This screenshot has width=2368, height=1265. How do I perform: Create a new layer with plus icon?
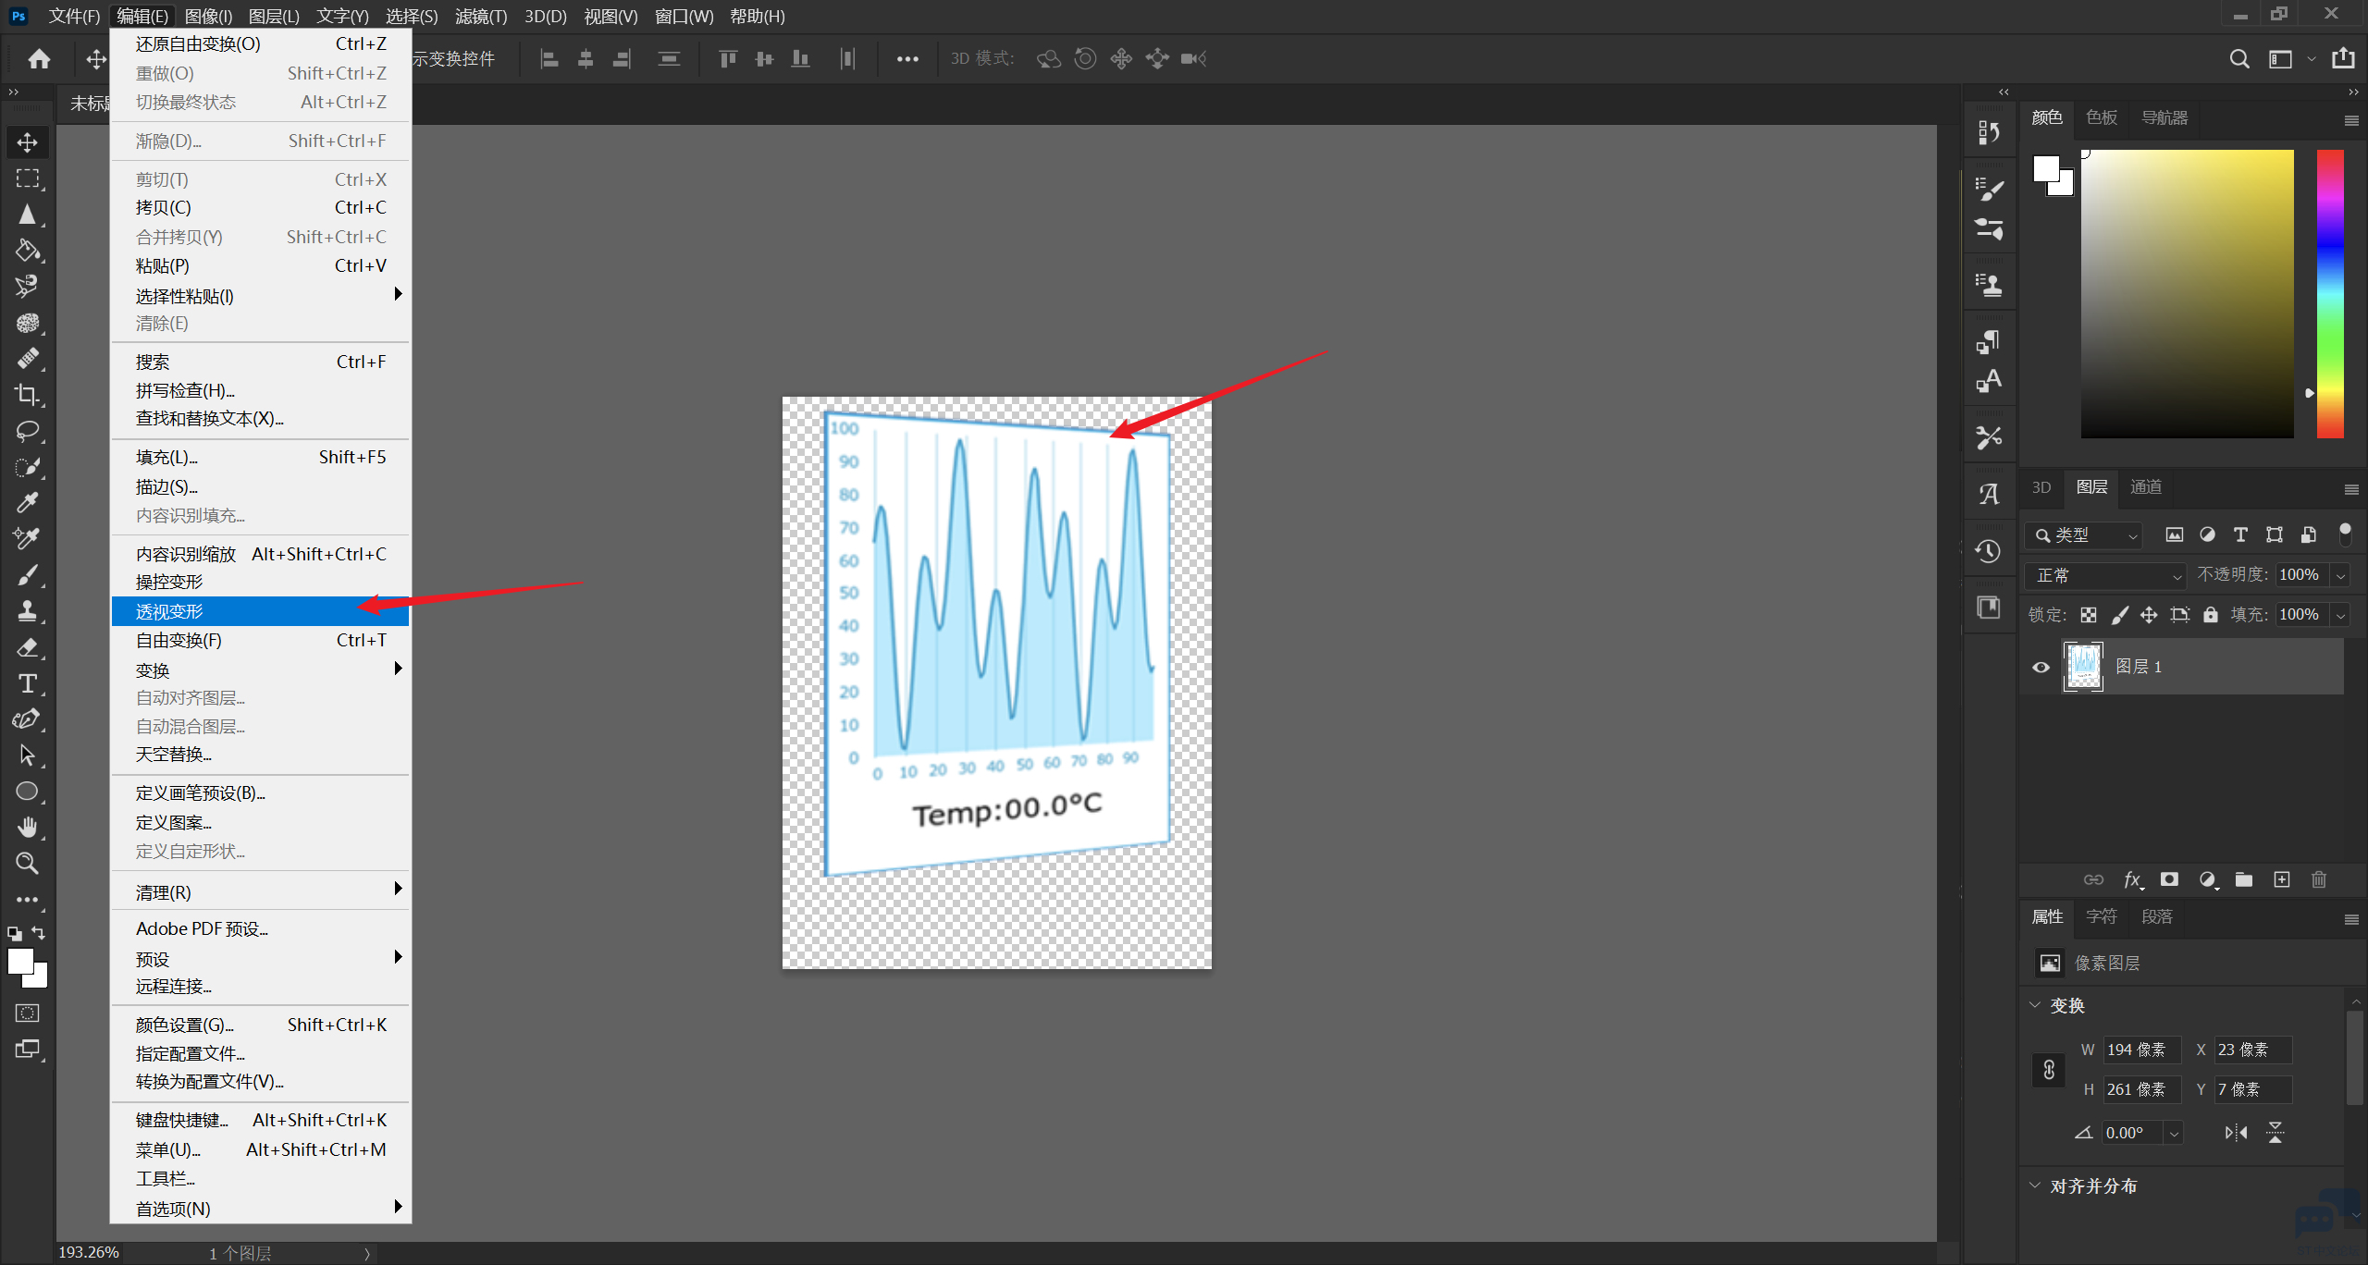pos(2282,879)
